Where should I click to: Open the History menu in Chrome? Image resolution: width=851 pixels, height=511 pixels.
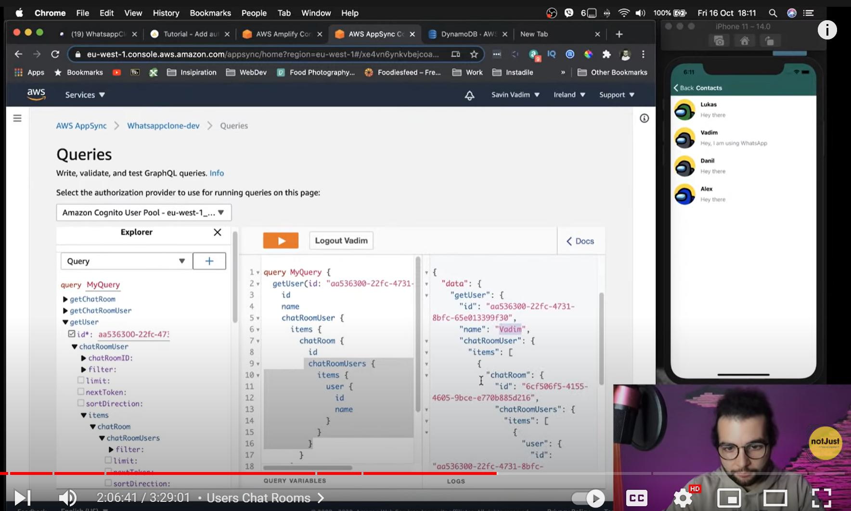click(x=166, y=13)
